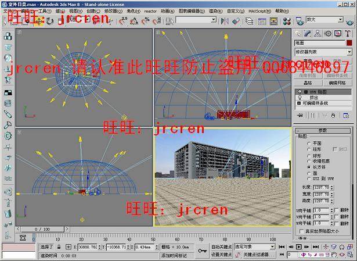This screenshot has height=261, width=357.
Task: Toggle the Angle Snap icon
Action: [x=134, y=22]
